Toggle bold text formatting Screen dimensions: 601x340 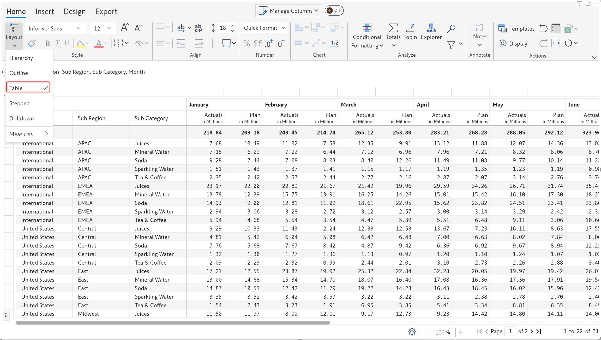pyautogui.click(x=47, y=44)
